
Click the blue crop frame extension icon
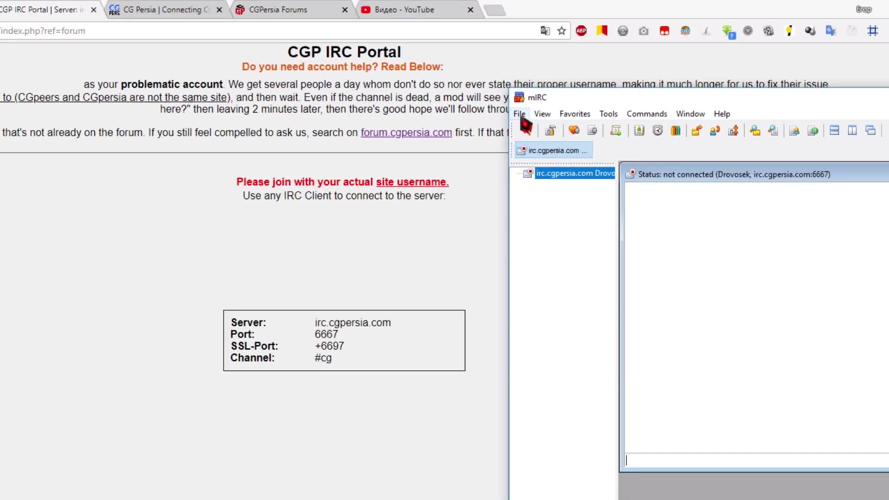click(873, 31)
